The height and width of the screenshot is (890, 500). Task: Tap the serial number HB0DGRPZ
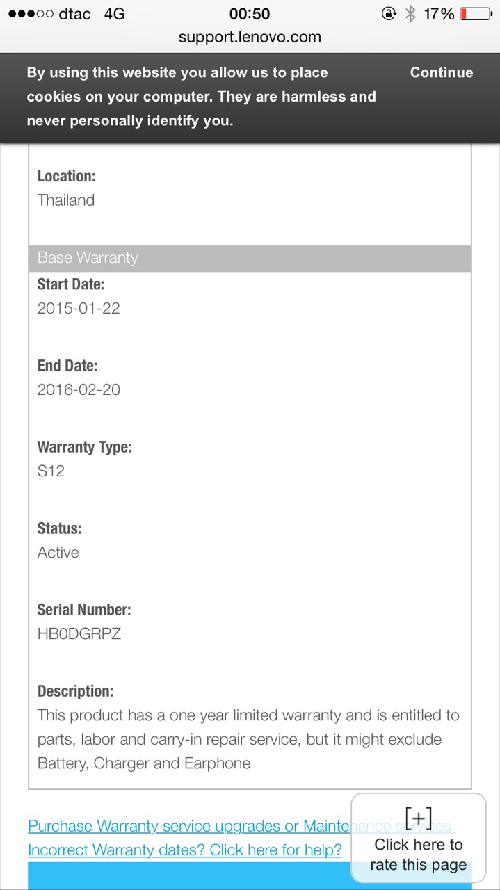tap(79, 633)
